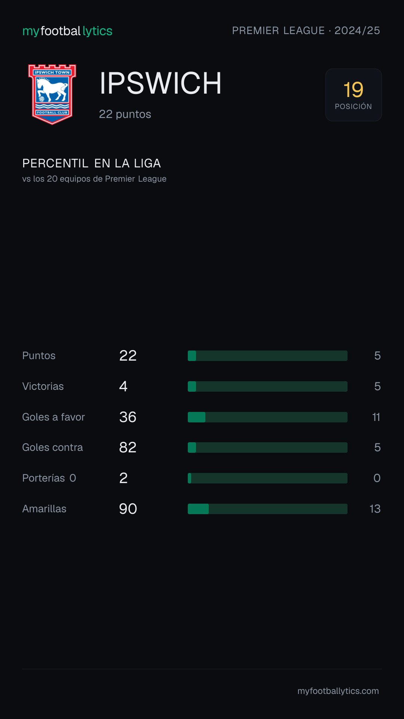This screenshot has width=404, height=719.
Task: Click the Goles a favor value 36
Action: 128,417
